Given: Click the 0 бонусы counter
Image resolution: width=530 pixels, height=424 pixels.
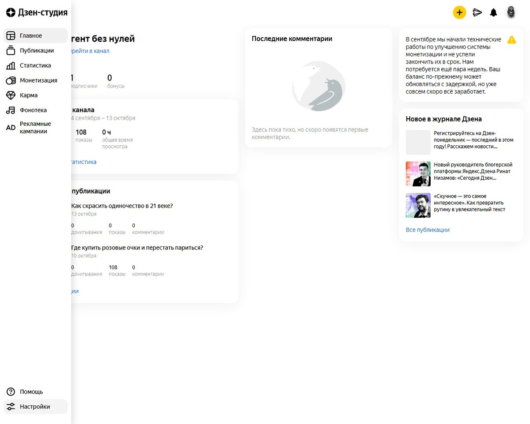Looking at the screenshot, I should [116, 81].
